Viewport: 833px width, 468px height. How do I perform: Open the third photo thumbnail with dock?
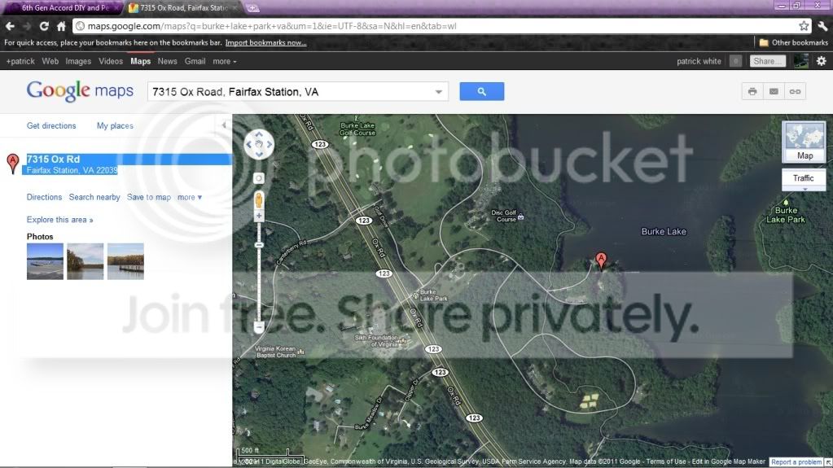pyautogui.click(x=125, y=261)
